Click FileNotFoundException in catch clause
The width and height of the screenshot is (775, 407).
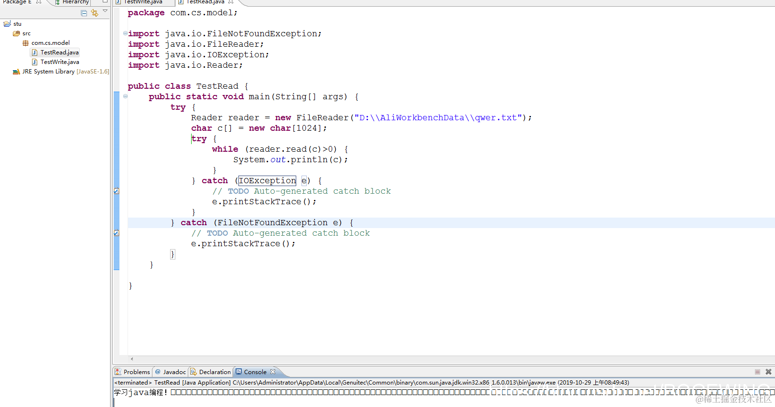(x=272, y=222)
